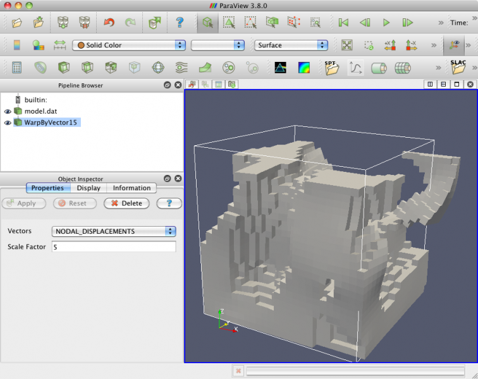Open the empty vector component dropdown
Image resolution: width=478 pixels, height=379 pixels.
point(218,45)
